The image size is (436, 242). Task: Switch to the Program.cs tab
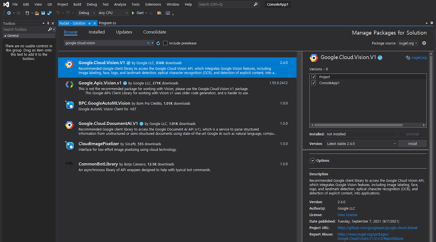pos(107,23)
